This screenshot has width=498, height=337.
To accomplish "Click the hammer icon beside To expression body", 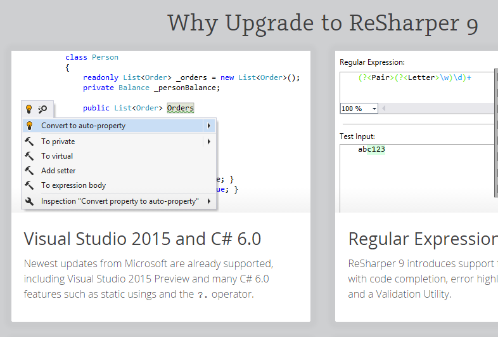I will pos(29,185).
